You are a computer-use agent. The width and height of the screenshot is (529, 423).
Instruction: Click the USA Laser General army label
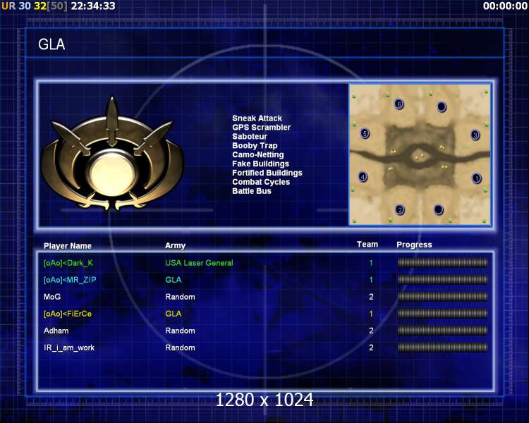click(199, 263)
